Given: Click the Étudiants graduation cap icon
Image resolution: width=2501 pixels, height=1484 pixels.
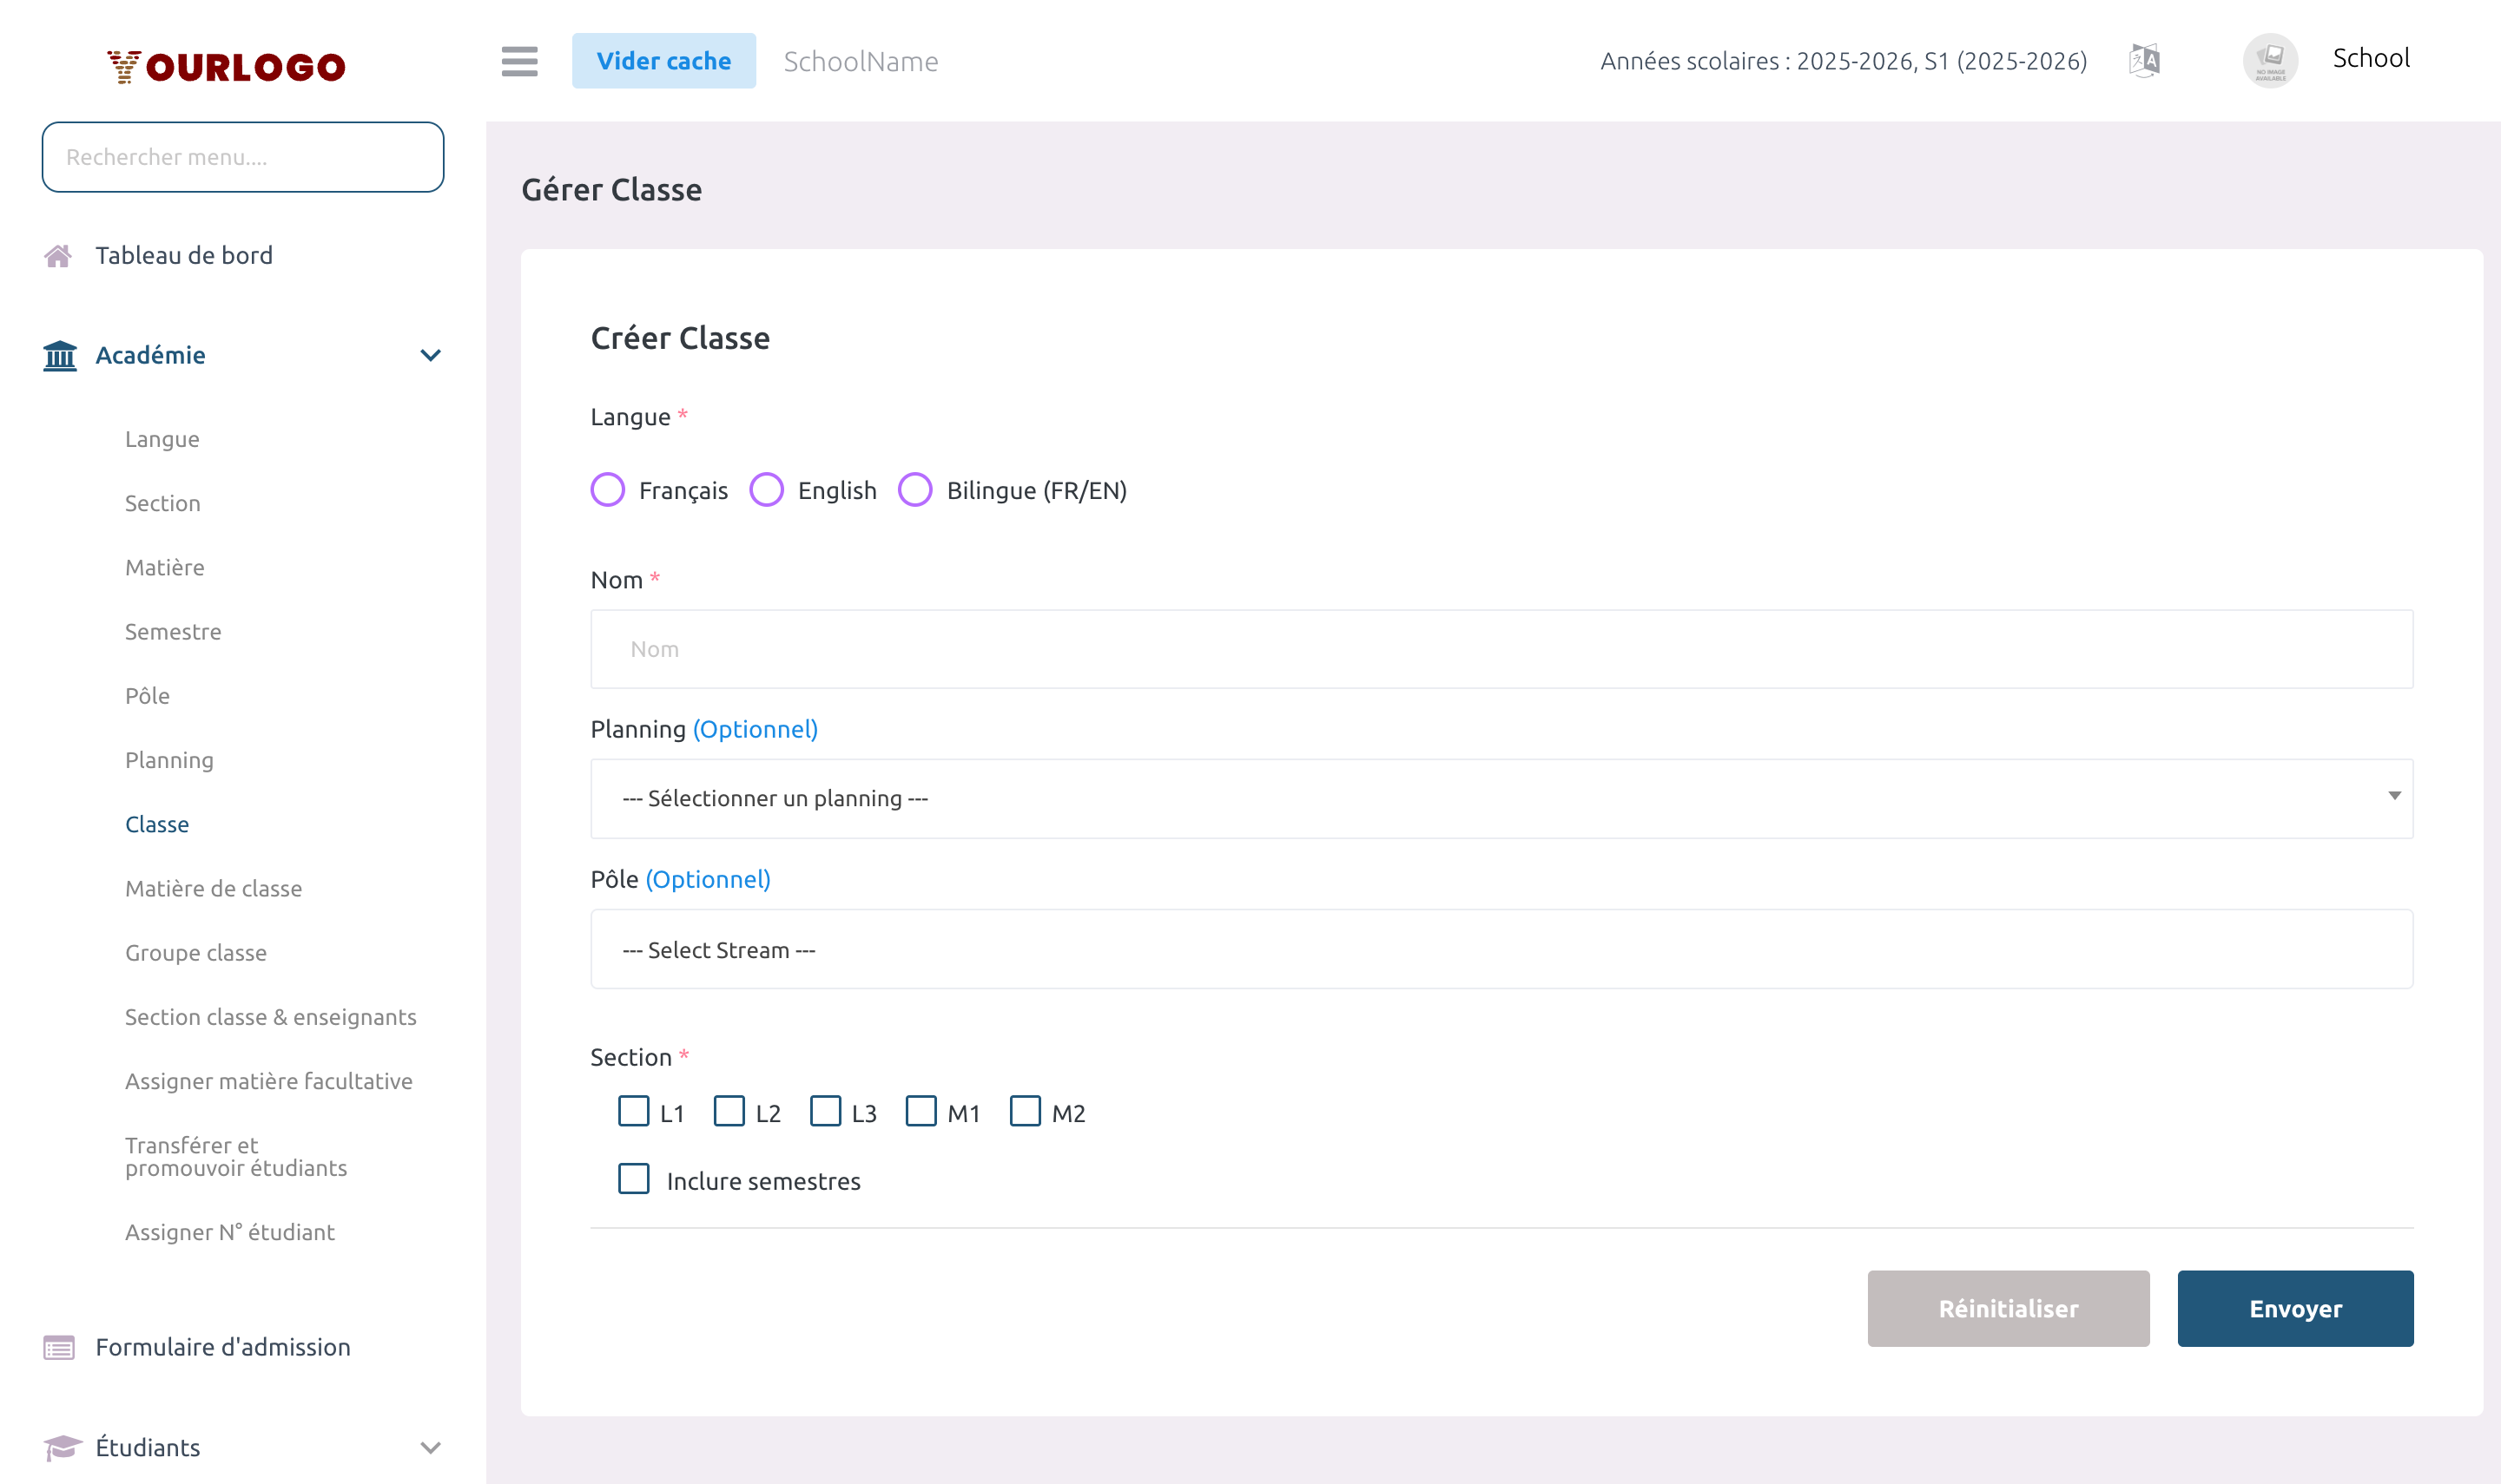Looking at the screenshot, I should pos(59,1447).
